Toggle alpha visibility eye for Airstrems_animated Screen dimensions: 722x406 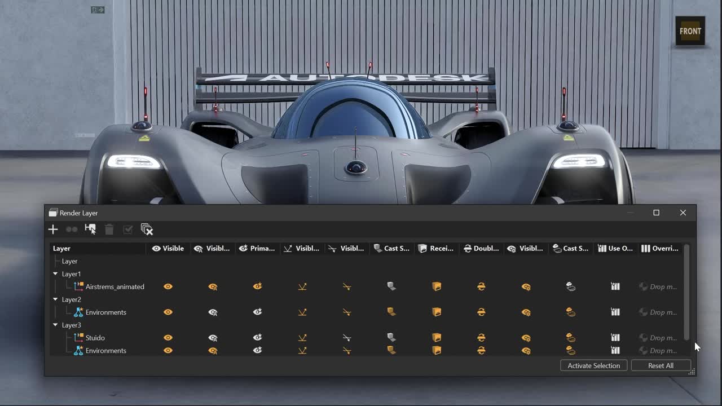(x=213, y=286)
